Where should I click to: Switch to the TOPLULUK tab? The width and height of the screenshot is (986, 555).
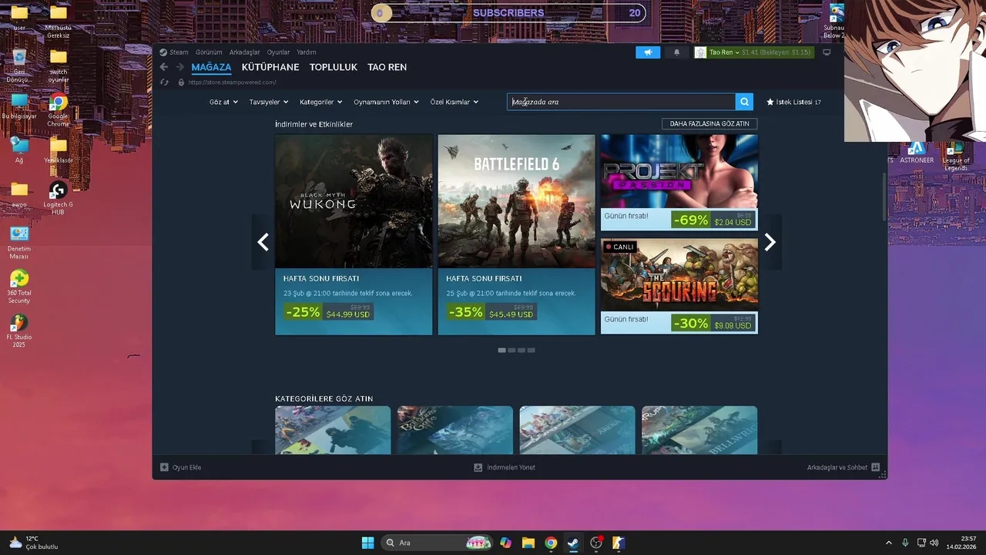point(334,67)
